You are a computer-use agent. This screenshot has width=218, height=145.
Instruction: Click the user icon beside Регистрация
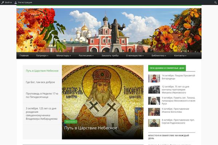coord(16,3)
